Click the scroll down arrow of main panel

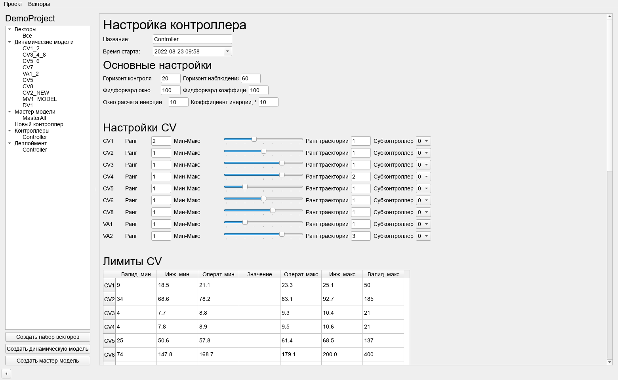click(x=610, y=362)
